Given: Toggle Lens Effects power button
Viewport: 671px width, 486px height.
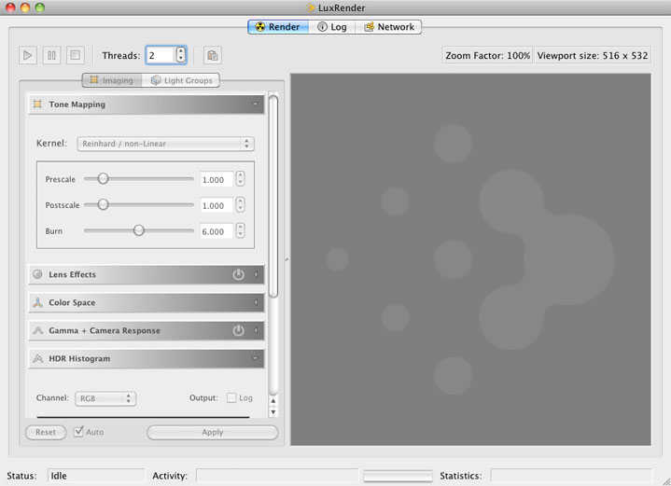Looking at the screenshot, I should (x=238, y=274).
